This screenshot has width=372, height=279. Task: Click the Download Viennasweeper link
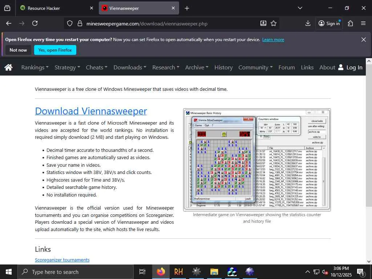click(91, 111)
